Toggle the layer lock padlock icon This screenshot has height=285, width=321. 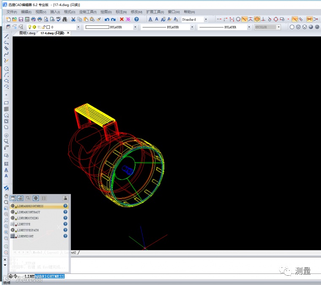pos(44,27)
